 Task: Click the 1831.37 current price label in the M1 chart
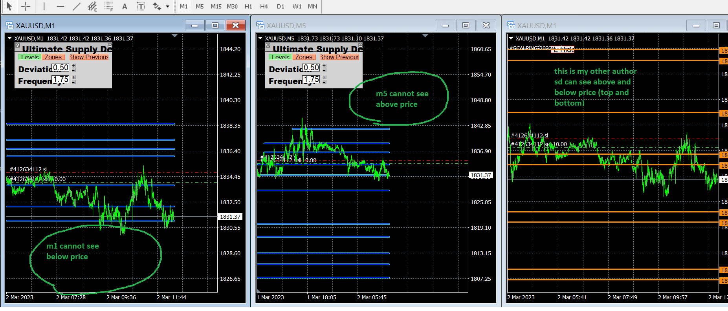pyautogui.click(x=230, y=217)
